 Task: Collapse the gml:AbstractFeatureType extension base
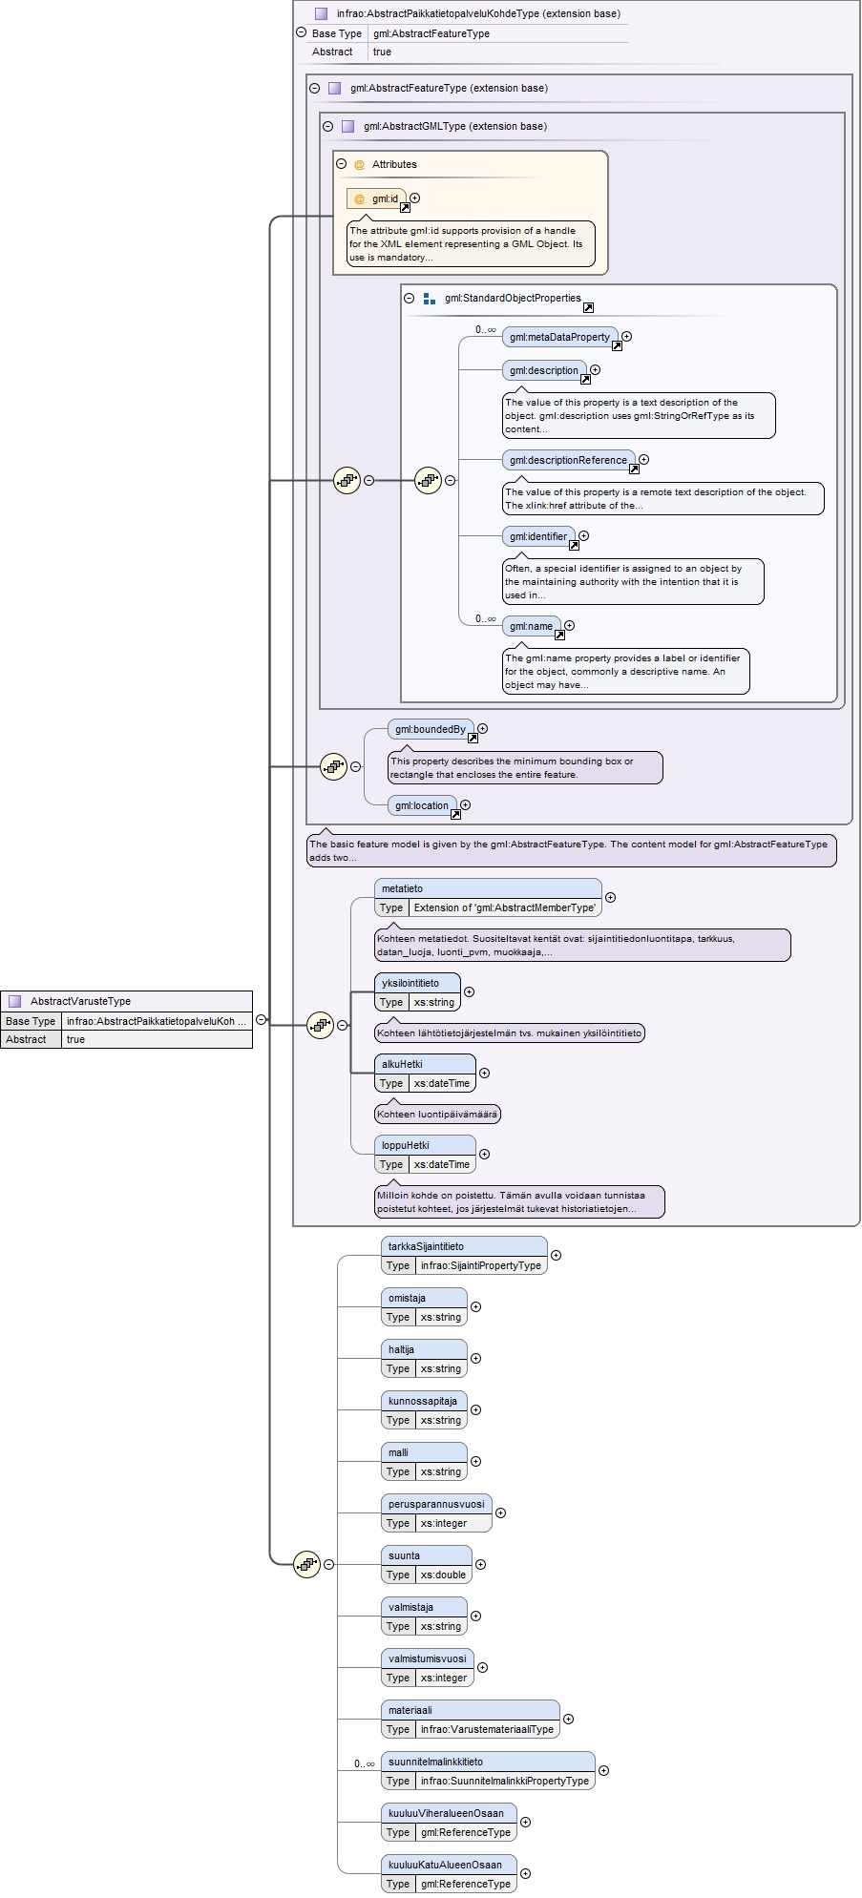click(315, 88)
